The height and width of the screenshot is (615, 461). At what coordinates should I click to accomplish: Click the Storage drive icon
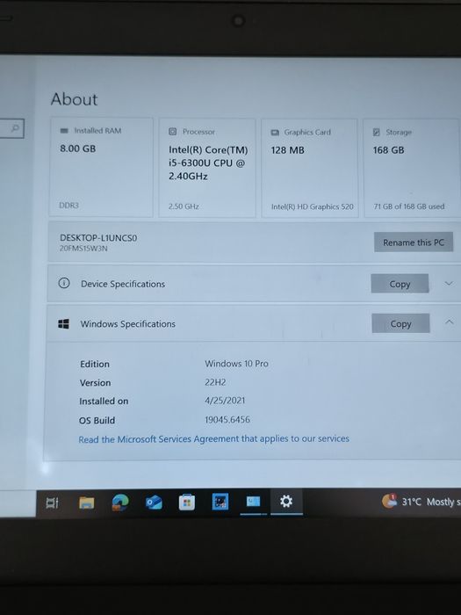[377, 132]
